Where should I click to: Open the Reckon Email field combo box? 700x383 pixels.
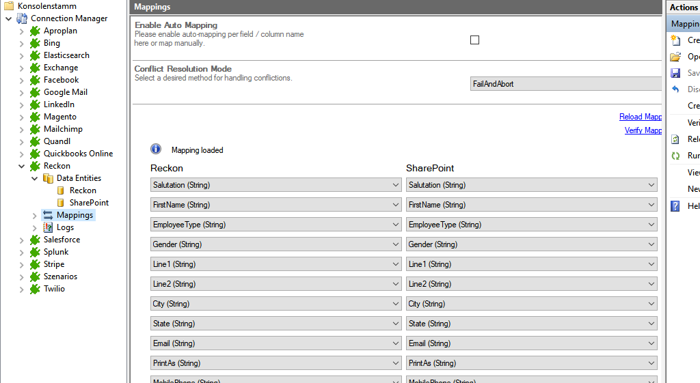click(x=275, y=343)
